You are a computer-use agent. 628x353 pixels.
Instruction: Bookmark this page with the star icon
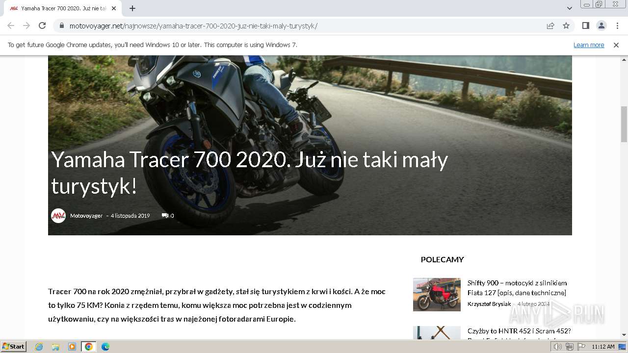(x=566, y=25)
